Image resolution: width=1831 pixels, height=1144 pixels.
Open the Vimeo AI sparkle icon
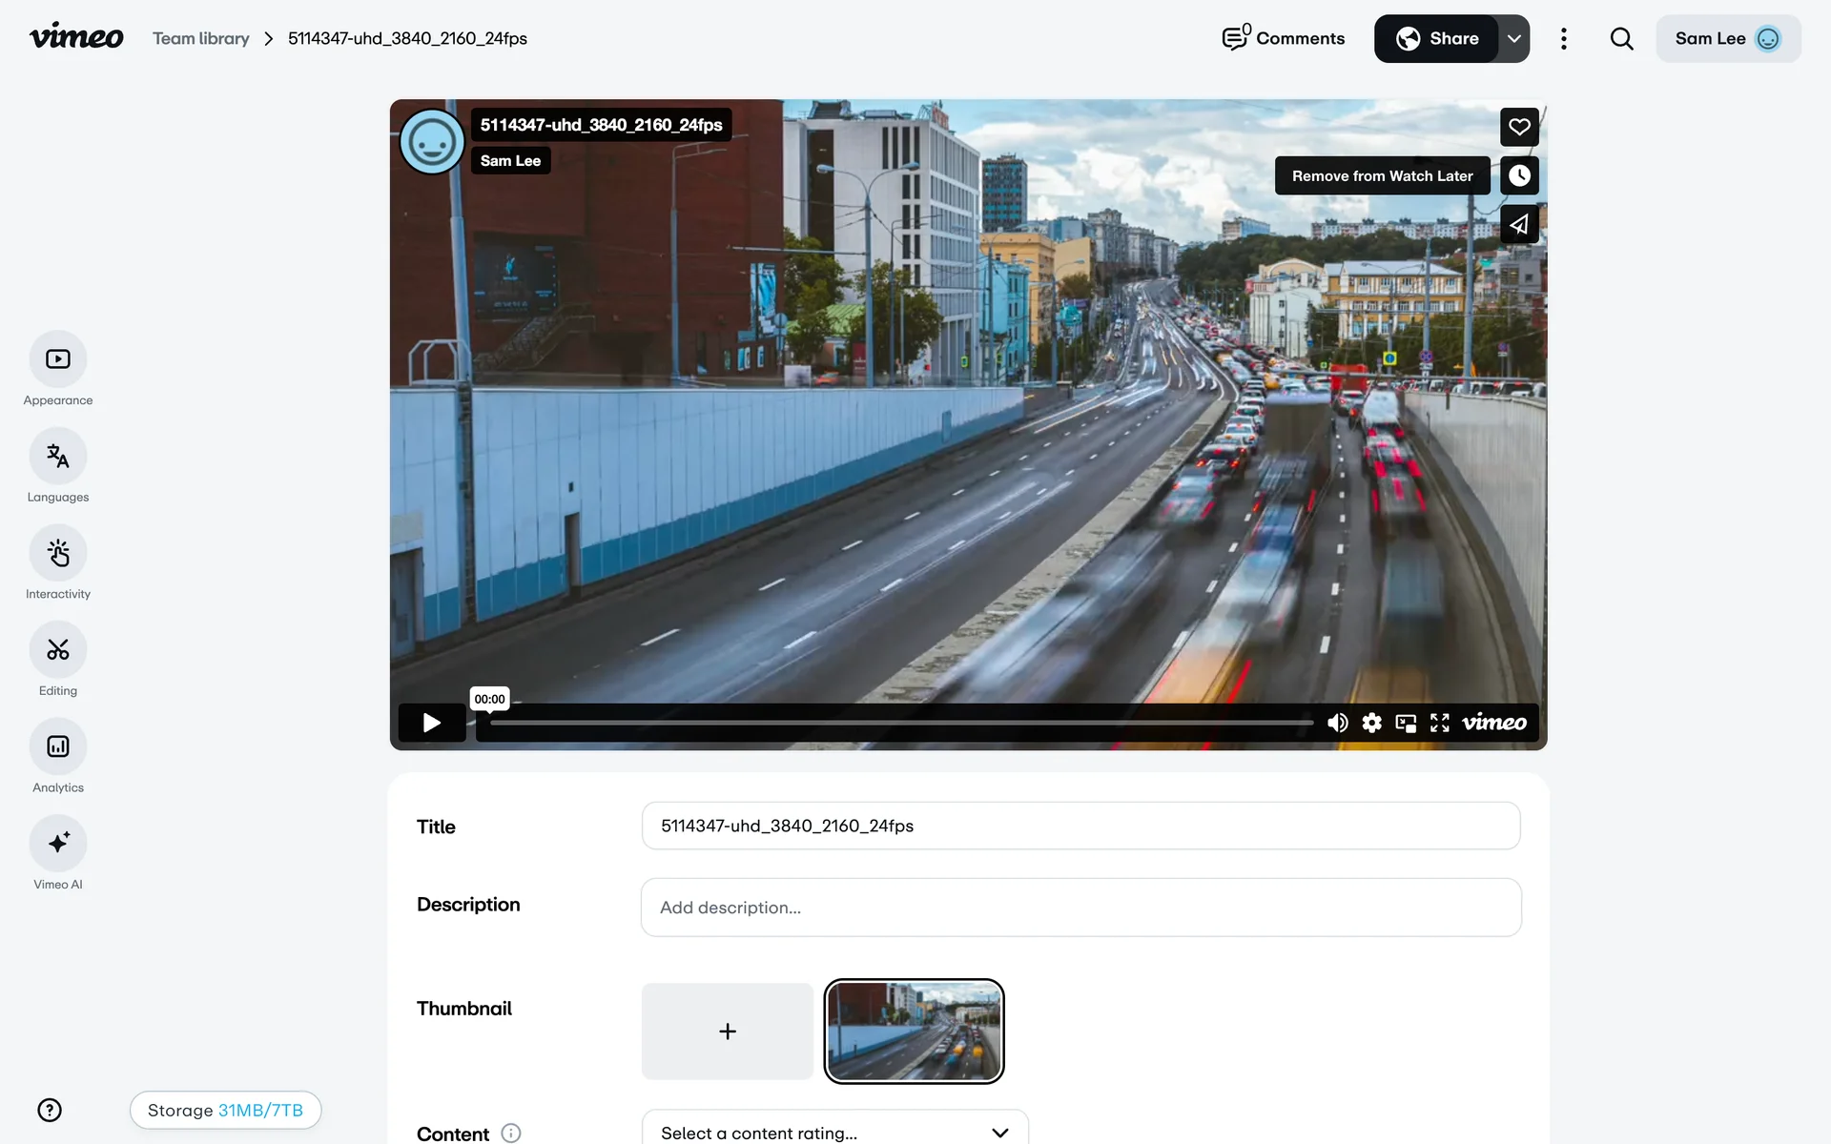point(58,843)
